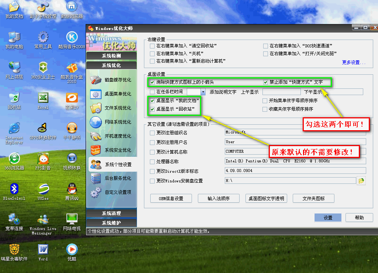The width and height of the screenshot is (378, 273).
Task: Check 更改计算机名称 option
Action: 152,152
